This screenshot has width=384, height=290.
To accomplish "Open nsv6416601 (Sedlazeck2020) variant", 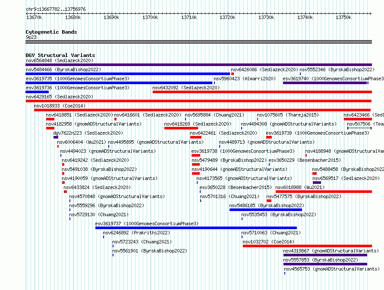I will (148, 115).
